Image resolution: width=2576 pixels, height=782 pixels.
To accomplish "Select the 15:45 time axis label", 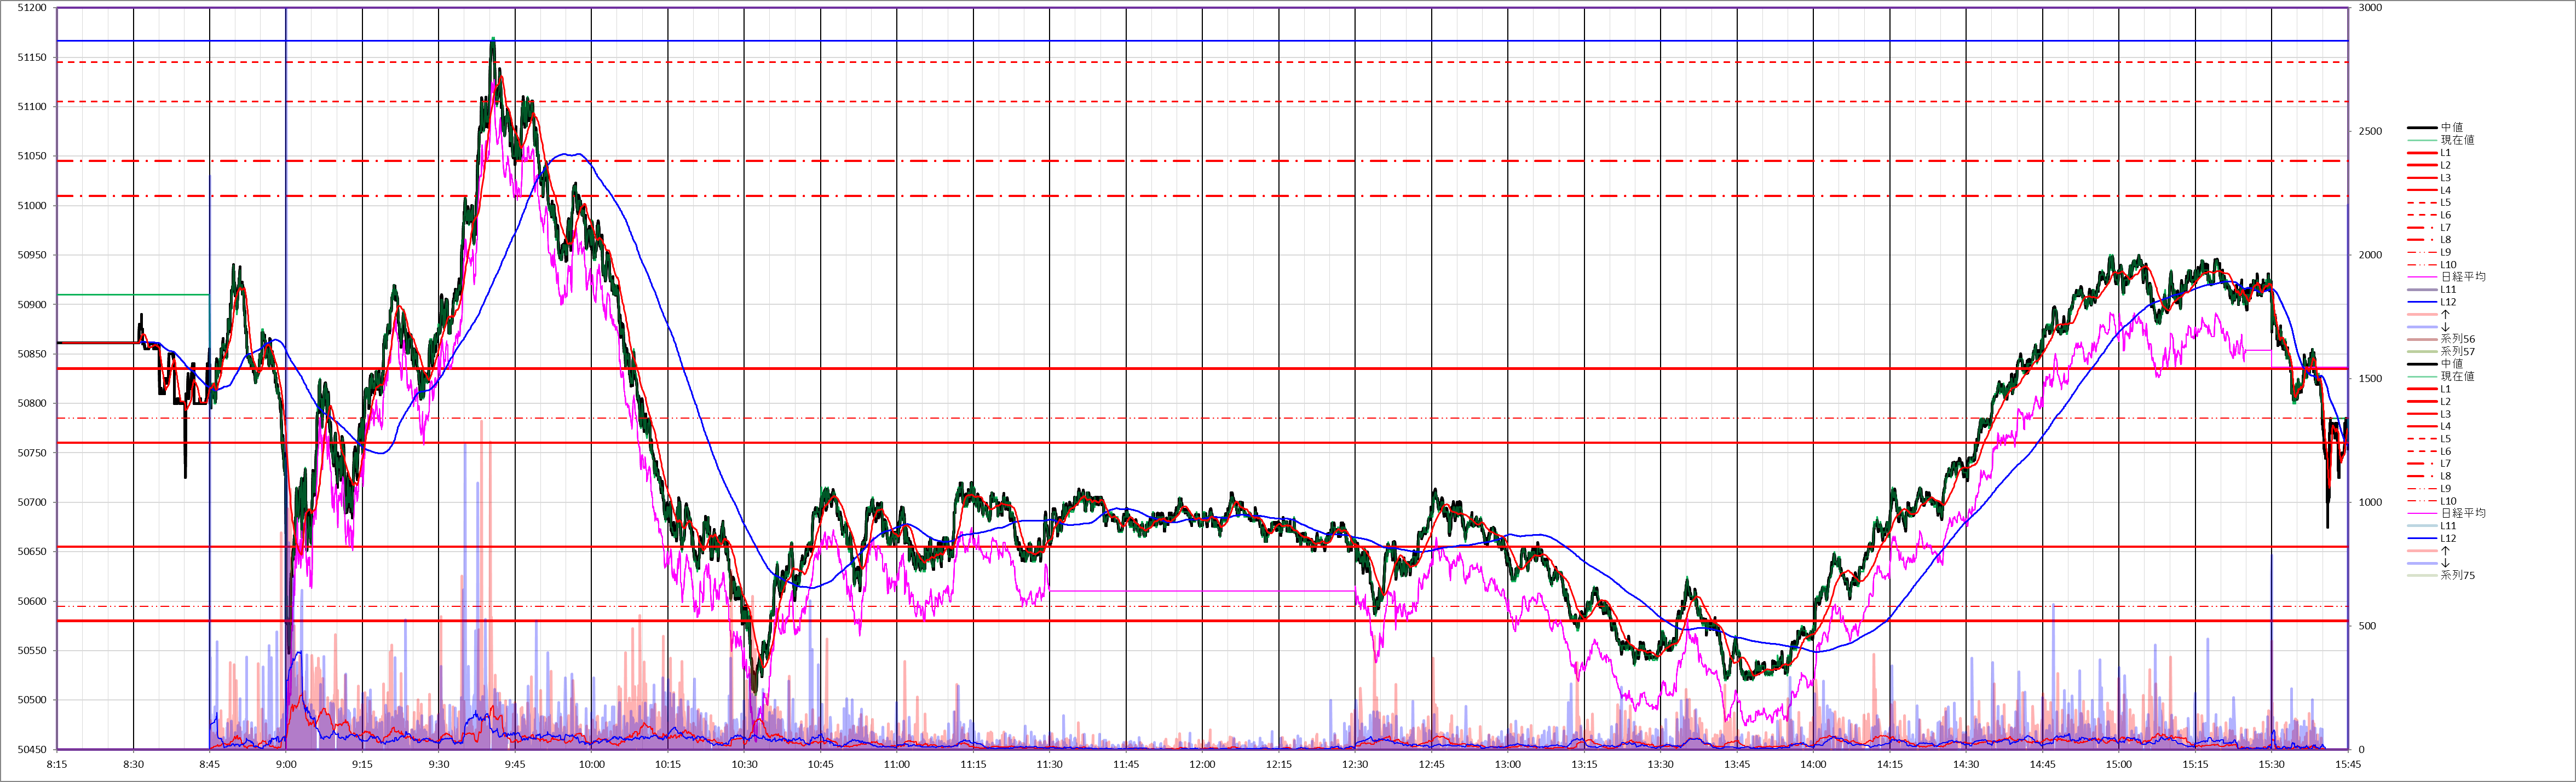I will point(2348,765).
